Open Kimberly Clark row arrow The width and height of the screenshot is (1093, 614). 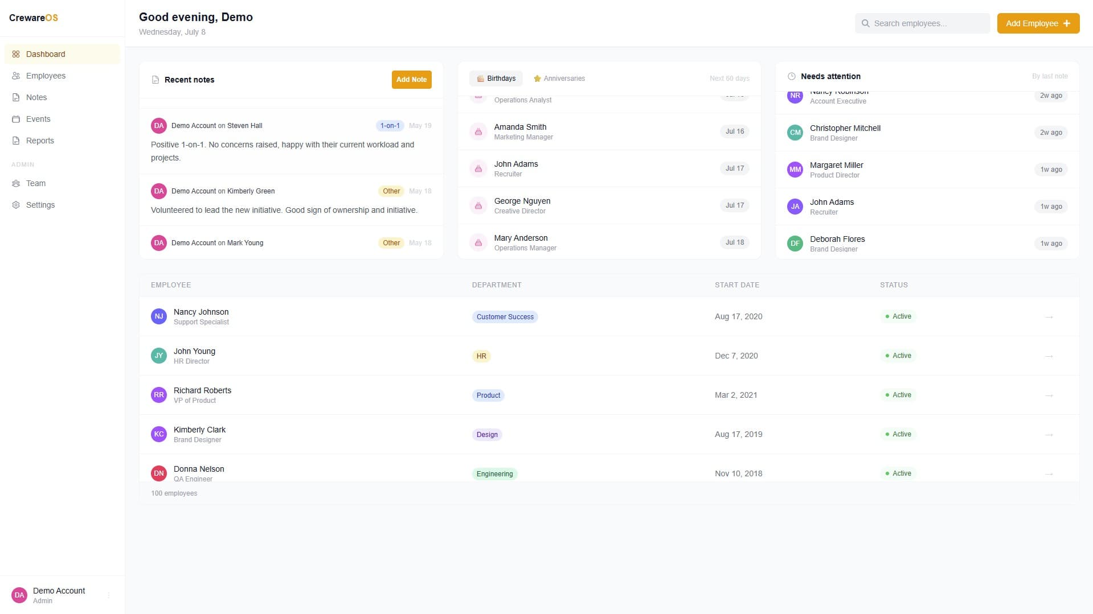(x=1049, y=435)
